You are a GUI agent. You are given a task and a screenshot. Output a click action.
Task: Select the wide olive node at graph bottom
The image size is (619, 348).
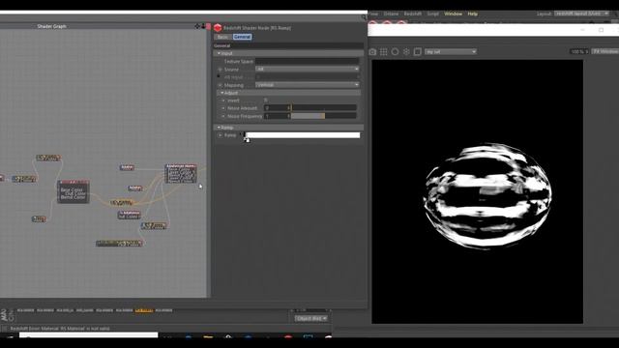[x=119, y=244]
